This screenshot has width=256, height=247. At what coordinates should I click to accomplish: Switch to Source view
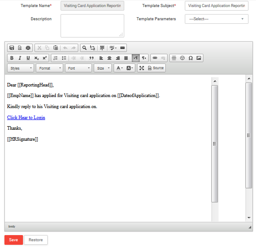pyautogui.click(x=156, y=68)
